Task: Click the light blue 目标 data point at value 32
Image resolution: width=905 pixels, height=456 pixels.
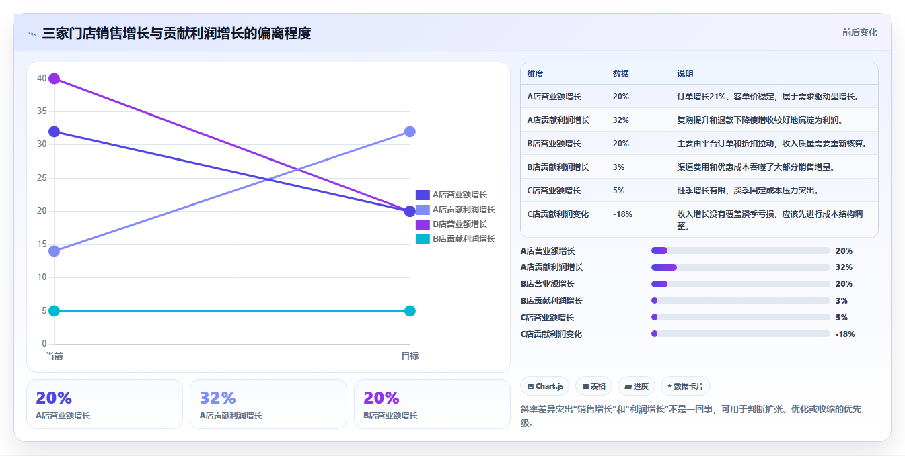Action: pos(410,132)
